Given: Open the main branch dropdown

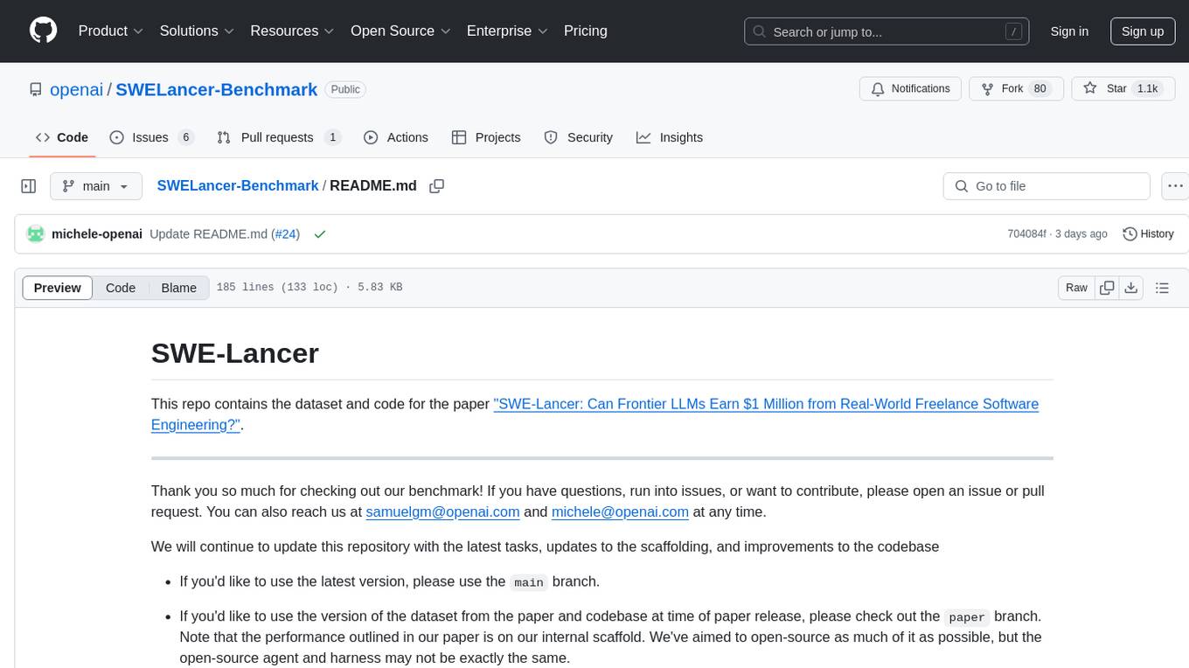Looking at the screenshot, I should click(x=95, y=186).
